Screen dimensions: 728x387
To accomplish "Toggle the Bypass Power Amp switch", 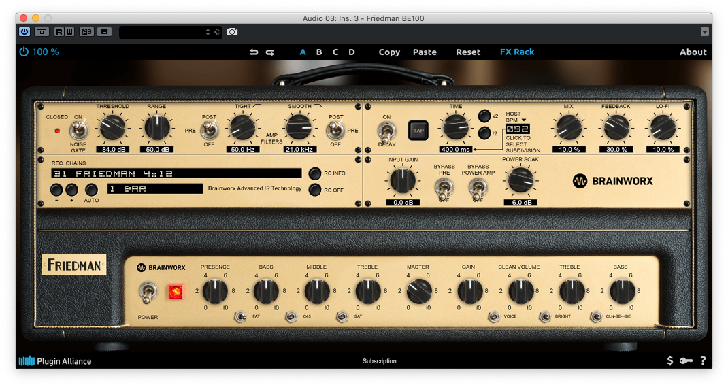I will click(478, 188).
